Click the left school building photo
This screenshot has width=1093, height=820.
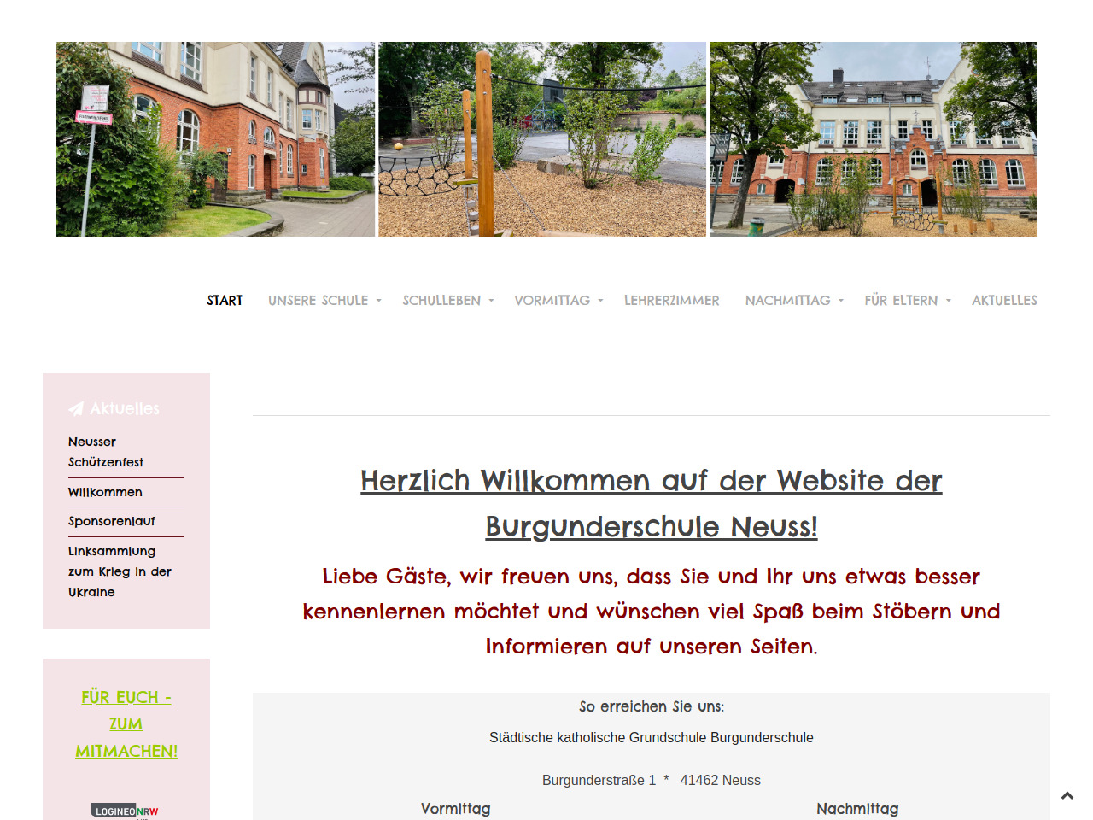tap(215, 139)
